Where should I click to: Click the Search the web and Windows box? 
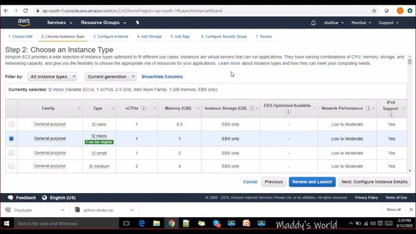click(x=66, y=224)
